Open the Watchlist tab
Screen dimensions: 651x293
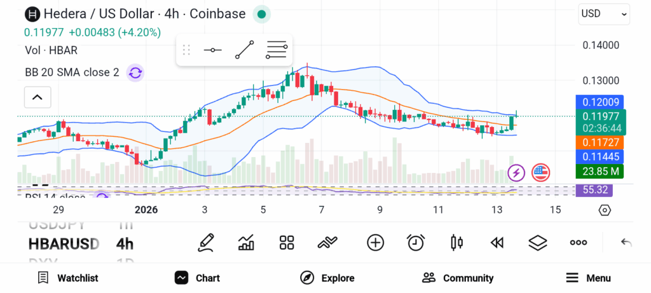(x=68, y=278)
